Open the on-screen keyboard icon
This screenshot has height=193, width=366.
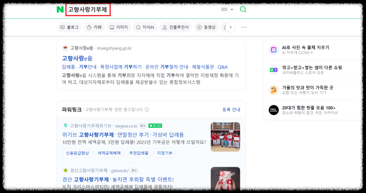[224, 9]
